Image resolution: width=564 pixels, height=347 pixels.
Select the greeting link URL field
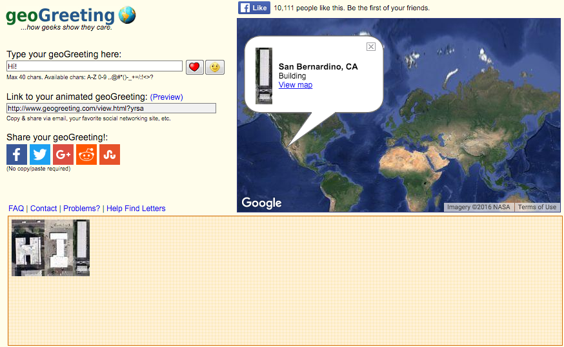click(x=111, y=108)
